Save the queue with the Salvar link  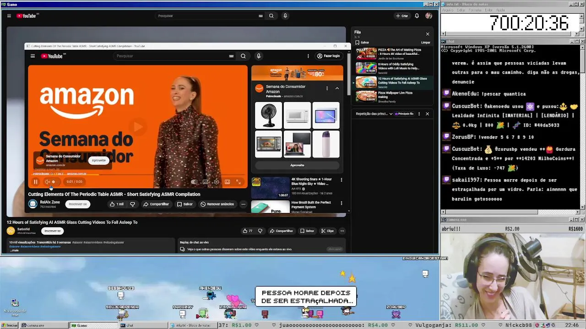coord(362,42)
